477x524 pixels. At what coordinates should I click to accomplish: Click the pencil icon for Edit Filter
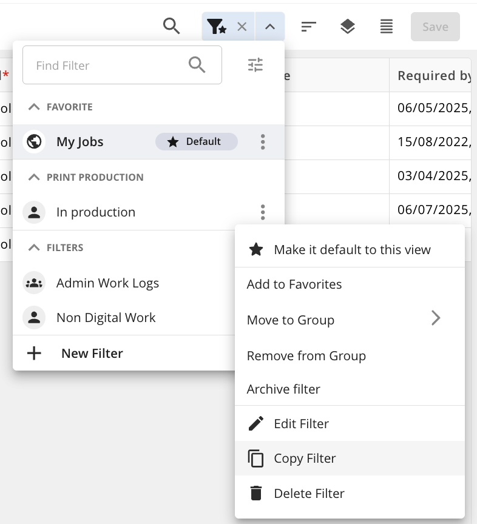tap(256, 423)
